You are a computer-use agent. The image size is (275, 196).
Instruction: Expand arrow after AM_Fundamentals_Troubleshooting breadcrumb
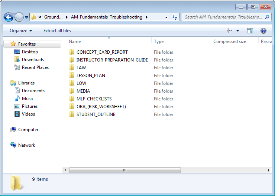147,17
